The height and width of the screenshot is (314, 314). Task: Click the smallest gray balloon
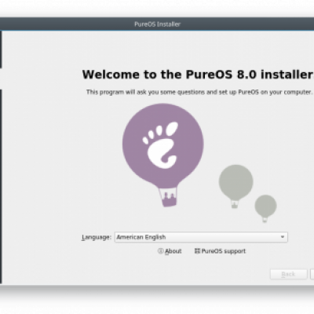point(265,208)
